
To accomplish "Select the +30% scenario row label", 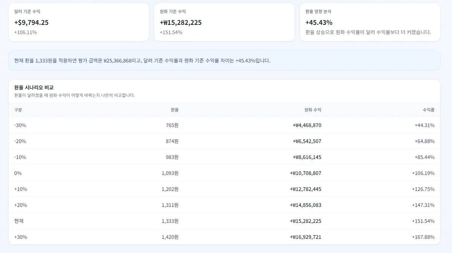I will pyautogui.click(x=21, y=237).
